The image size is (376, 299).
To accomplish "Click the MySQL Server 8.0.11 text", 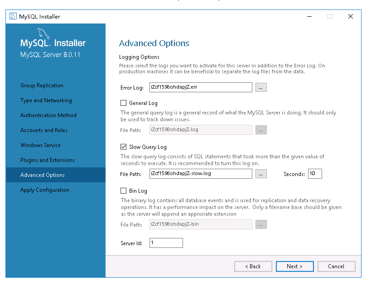I will tap(50, 55).
